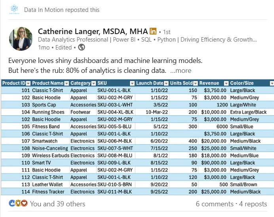
Task: Open Product ID column filter dropdown
Action: (28, 83)
